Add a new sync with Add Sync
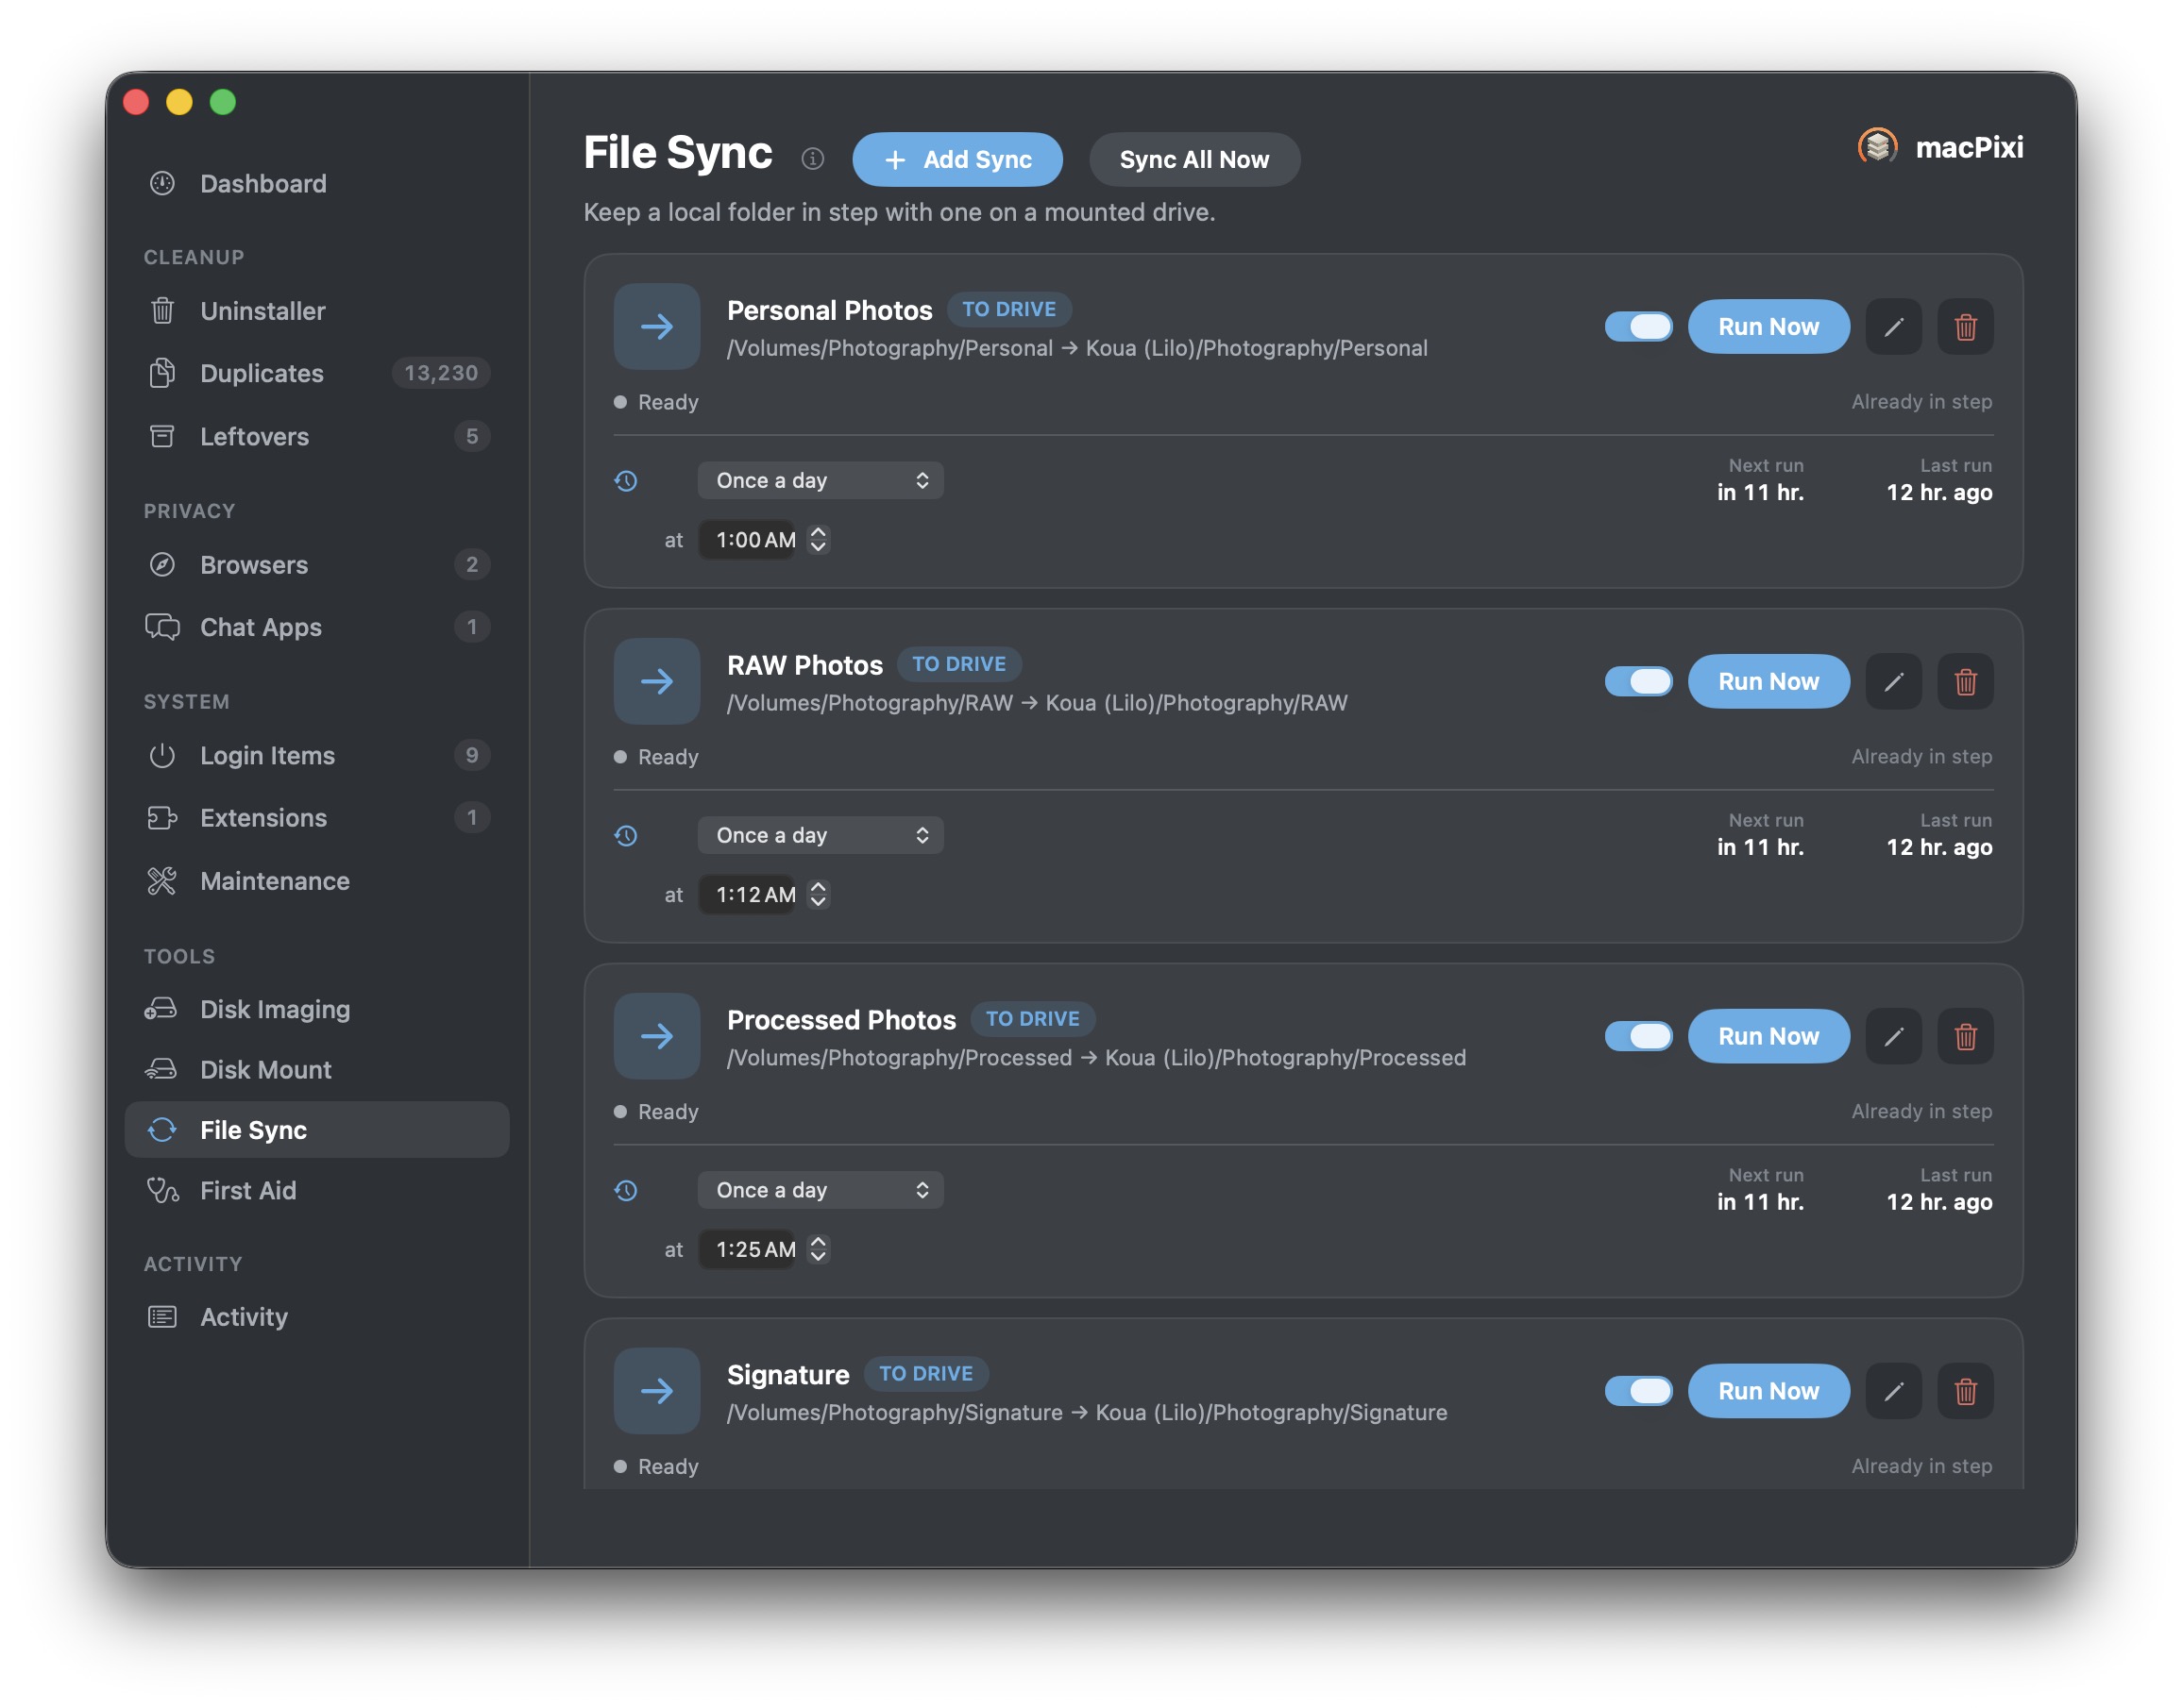The image size is (2183, 1708). 956,159
